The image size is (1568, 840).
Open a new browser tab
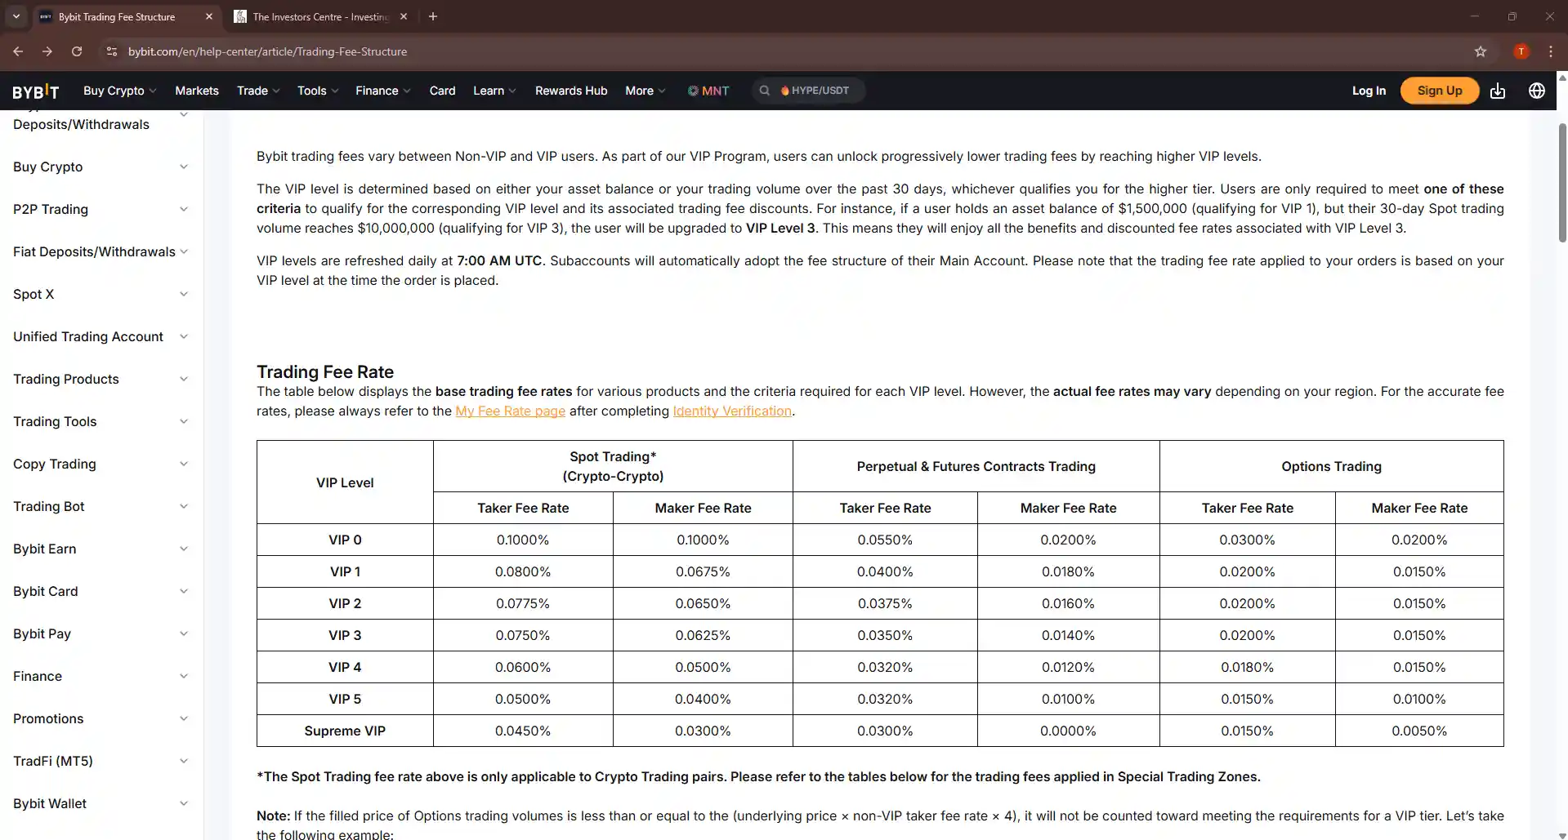click(x=433, y=16)
